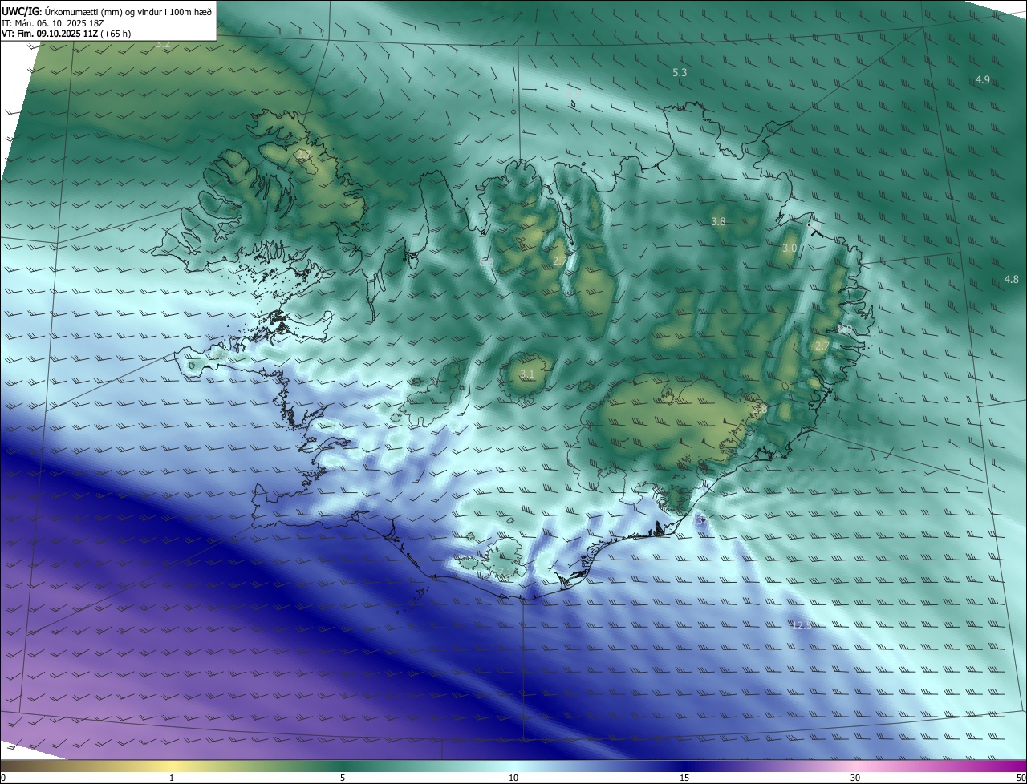The width and height of the screenshot is (1027, 784).
Task: Click the 4.8 value label
Action: click(x=1011, y=279)
